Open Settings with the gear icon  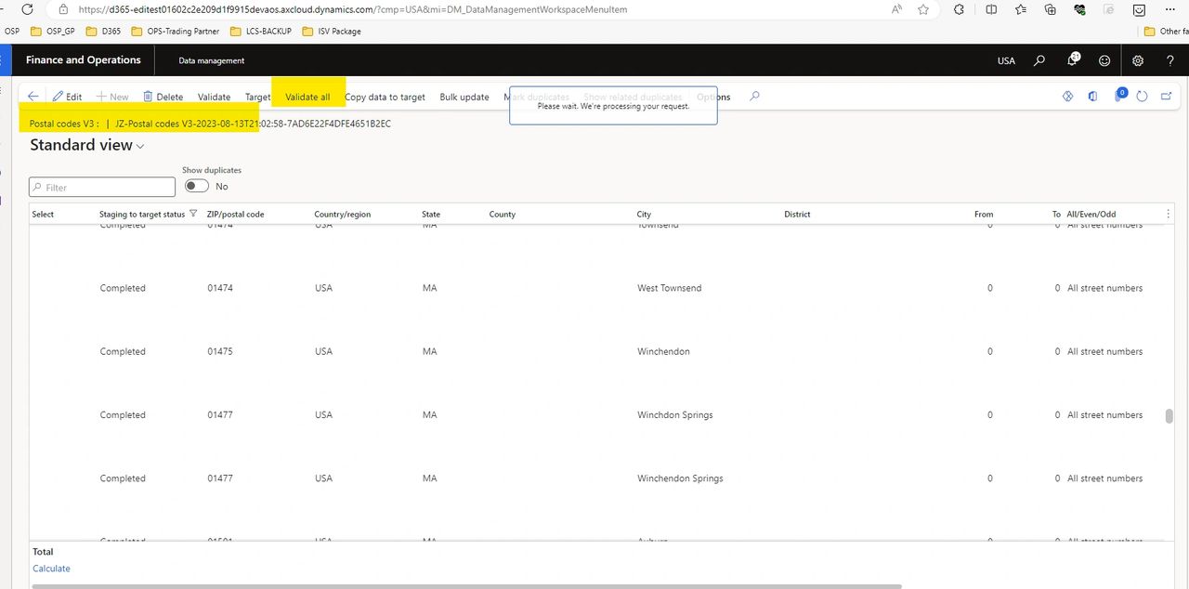(1138, 59)
